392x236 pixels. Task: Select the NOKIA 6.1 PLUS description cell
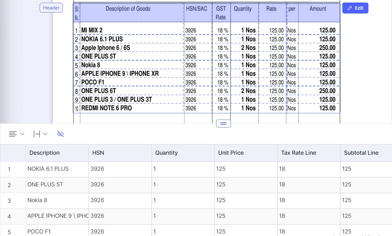pyautogui.click(x=57, y=169)
